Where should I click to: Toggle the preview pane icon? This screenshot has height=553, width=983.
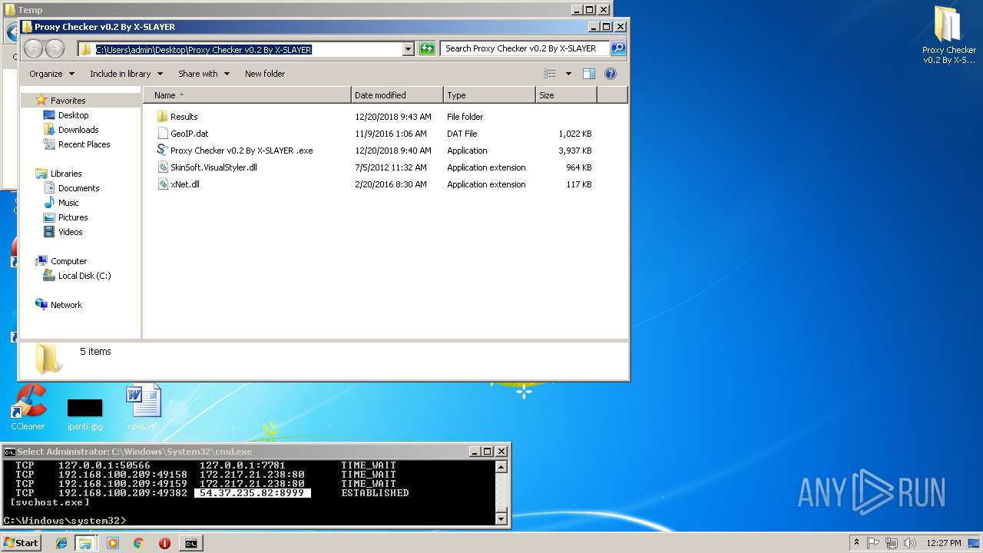589,74
